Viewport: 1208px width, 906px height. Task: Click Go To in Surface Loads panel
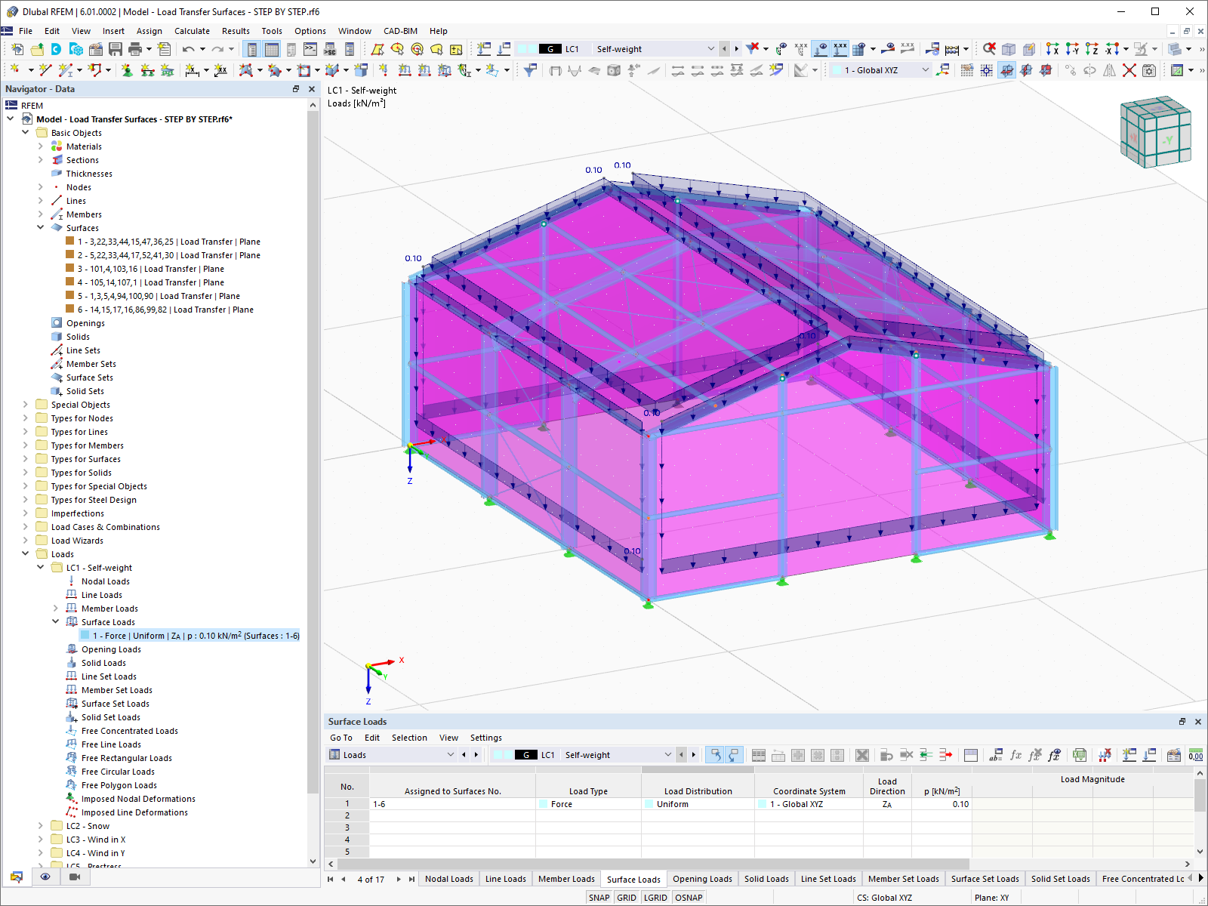tap(341, 738)
